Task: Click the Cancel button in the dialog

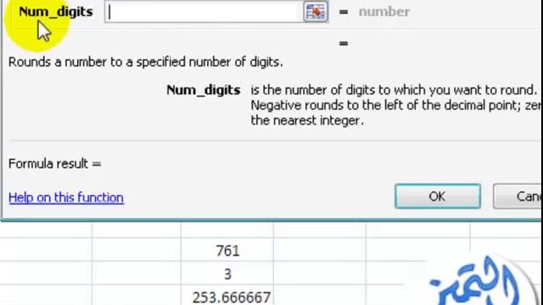Action: tap(518, 197)
